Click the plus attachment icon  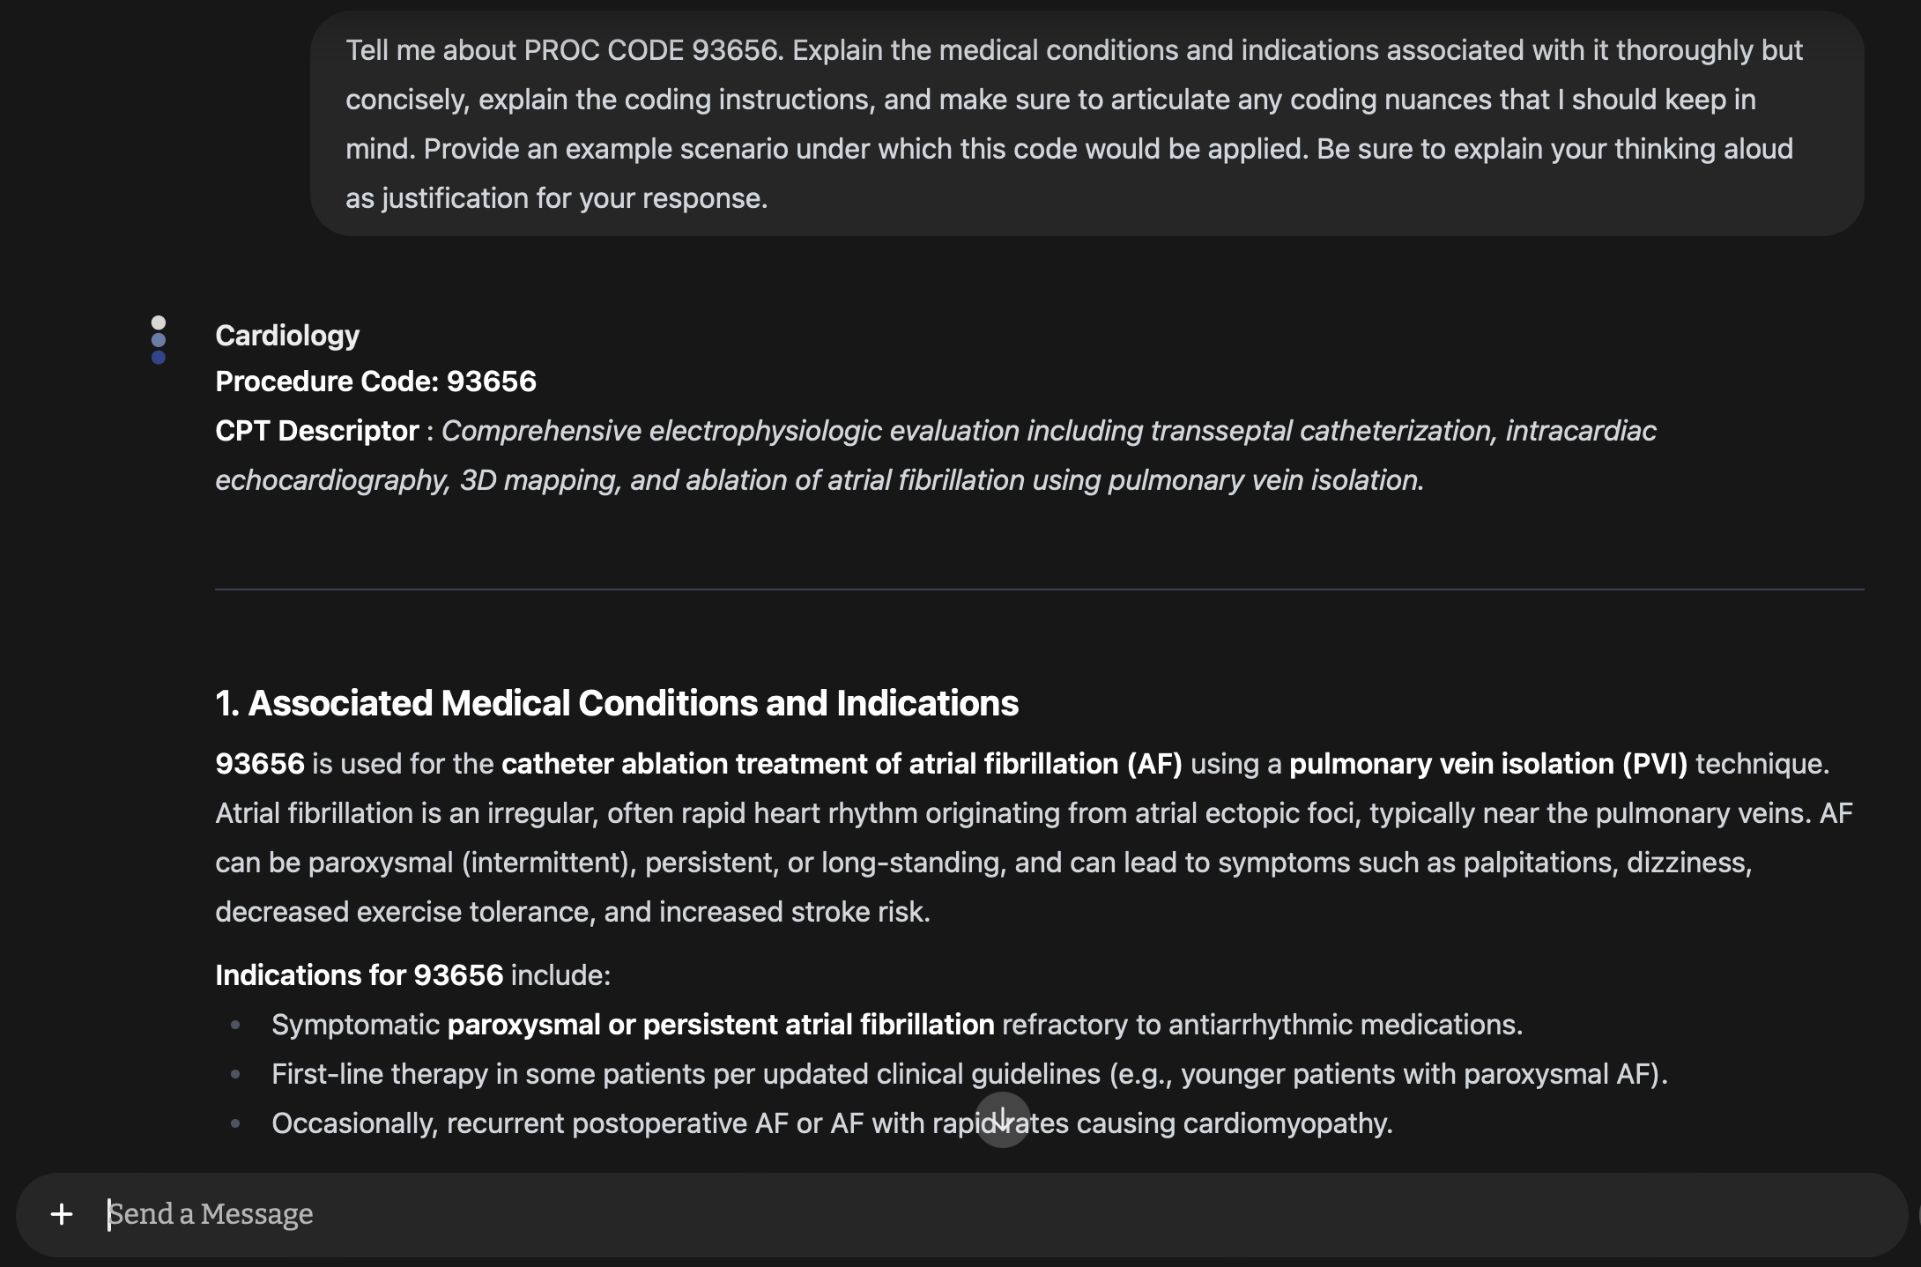click(62, 1214)
